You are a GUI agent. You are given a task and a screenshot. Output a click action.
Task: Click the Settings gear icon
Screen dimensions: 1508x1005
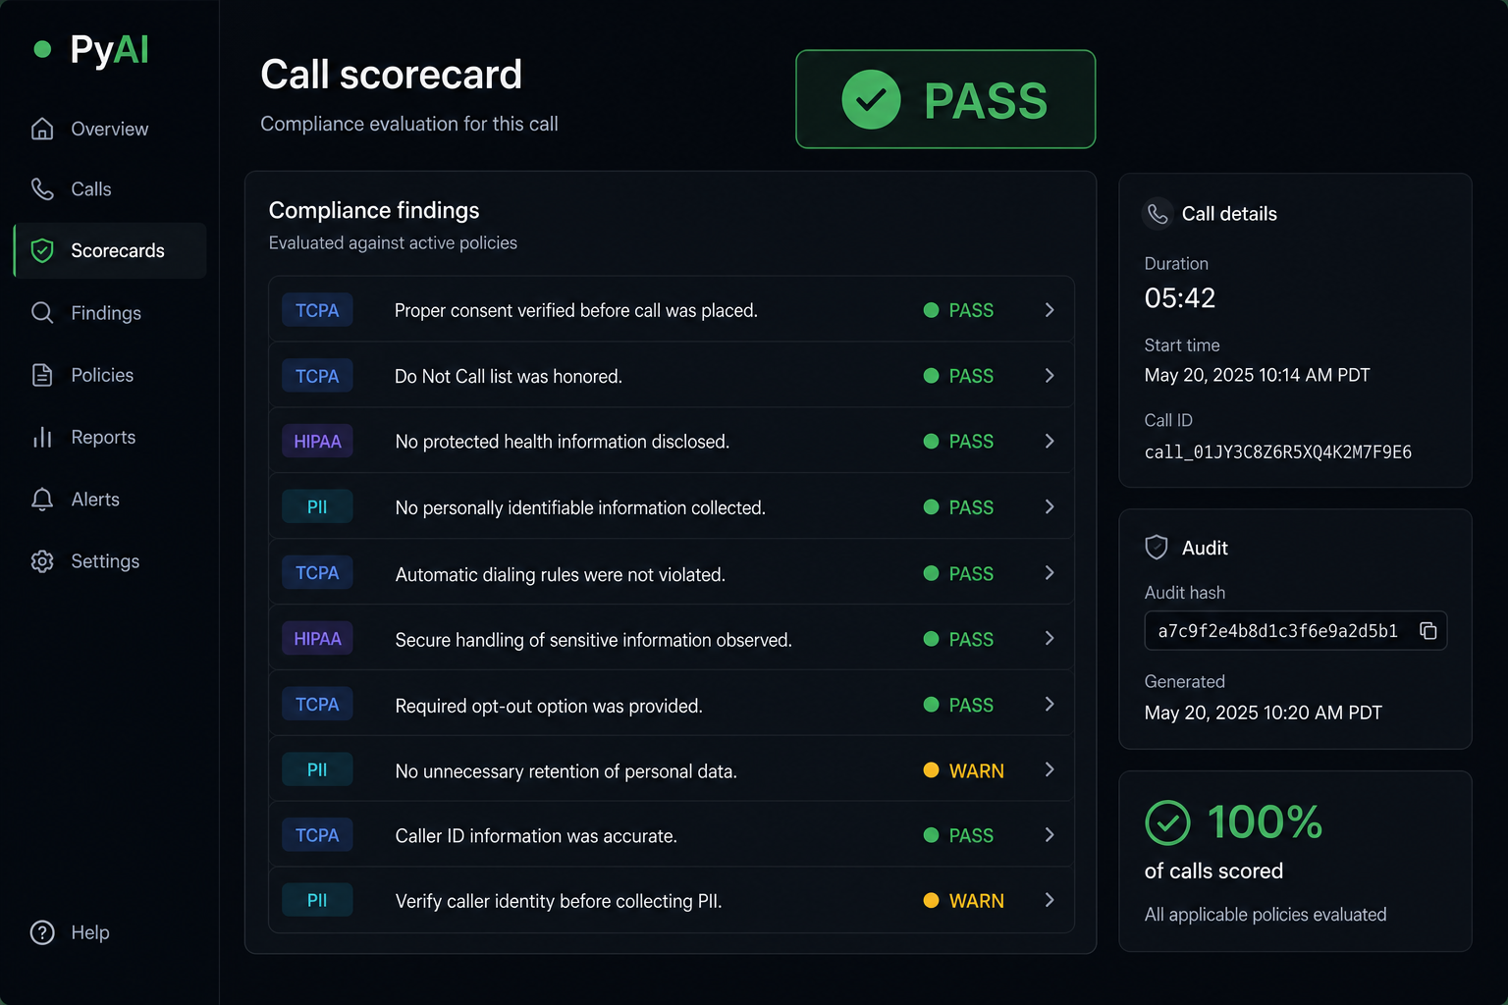pyautogui.click(x=42, y=561)
